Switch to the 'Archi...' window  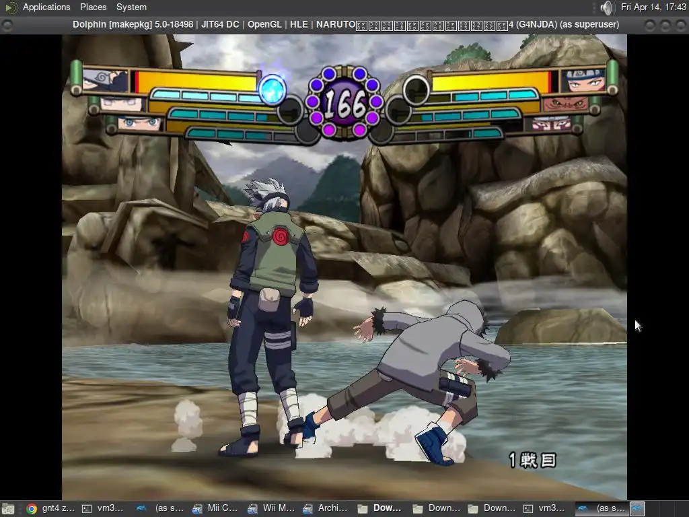point(326,509)
